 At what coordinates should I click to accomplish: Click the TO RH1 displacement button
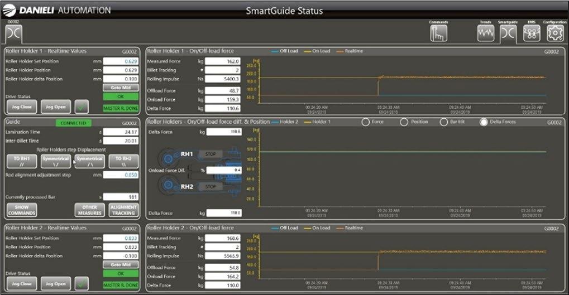[22, 161]
